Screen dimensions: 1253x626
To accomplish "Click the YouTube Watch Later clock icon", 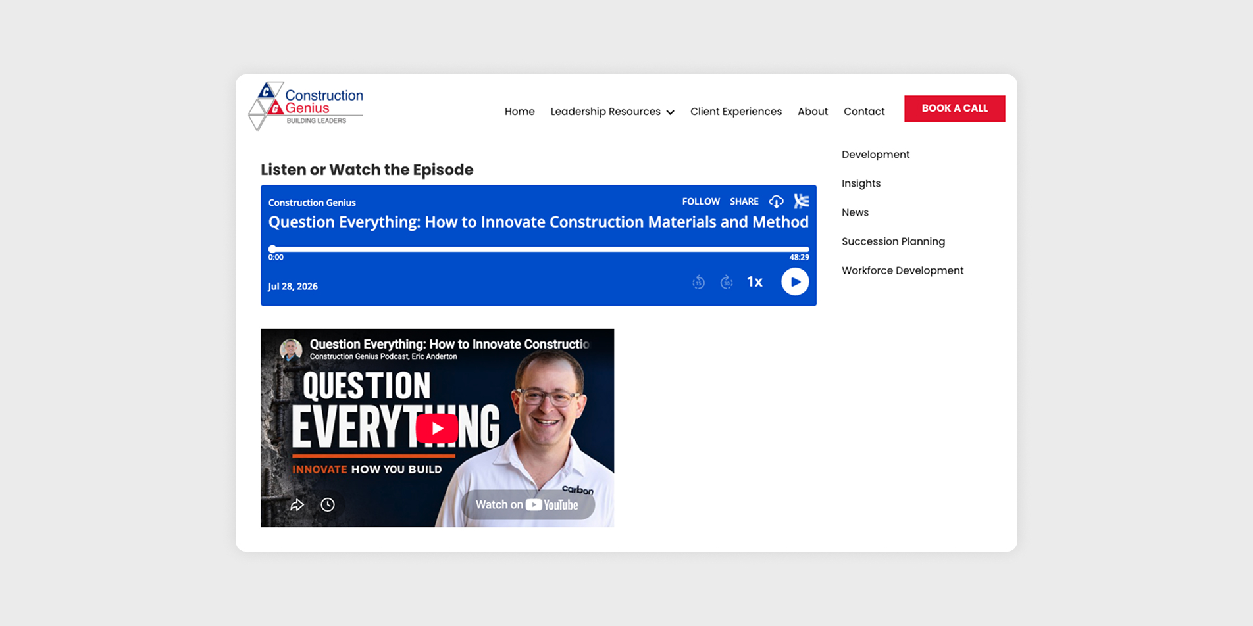I will click(328, 504).
